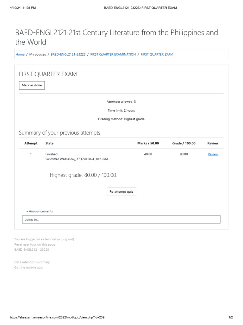
Task: Click the Finished state of attempt 1
Action: 52,154
